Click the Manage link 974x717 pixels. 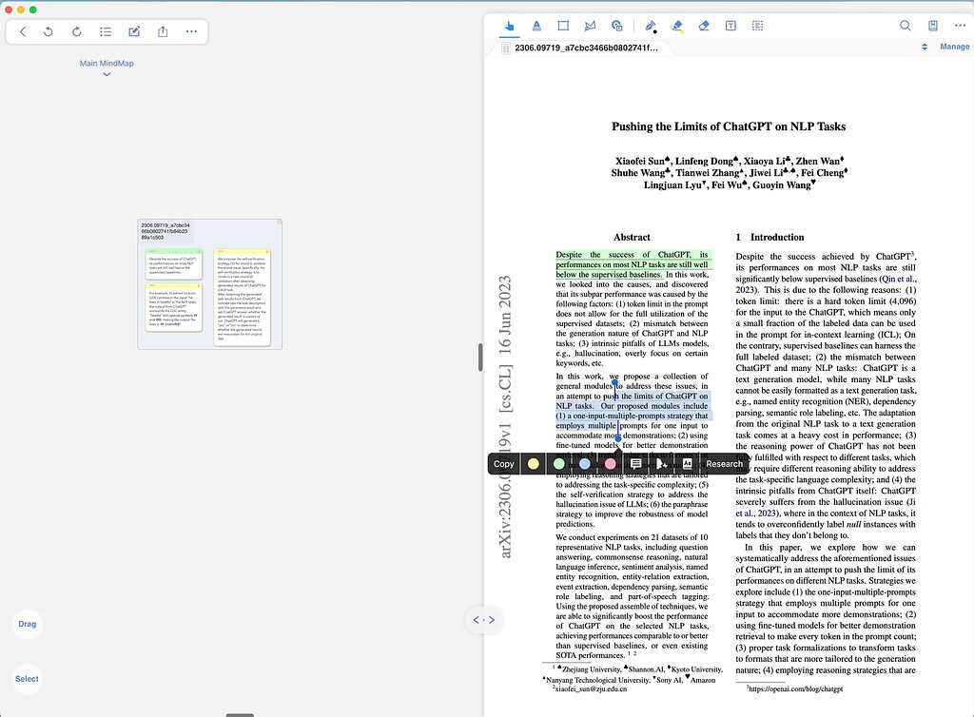(x=954, y=46)
